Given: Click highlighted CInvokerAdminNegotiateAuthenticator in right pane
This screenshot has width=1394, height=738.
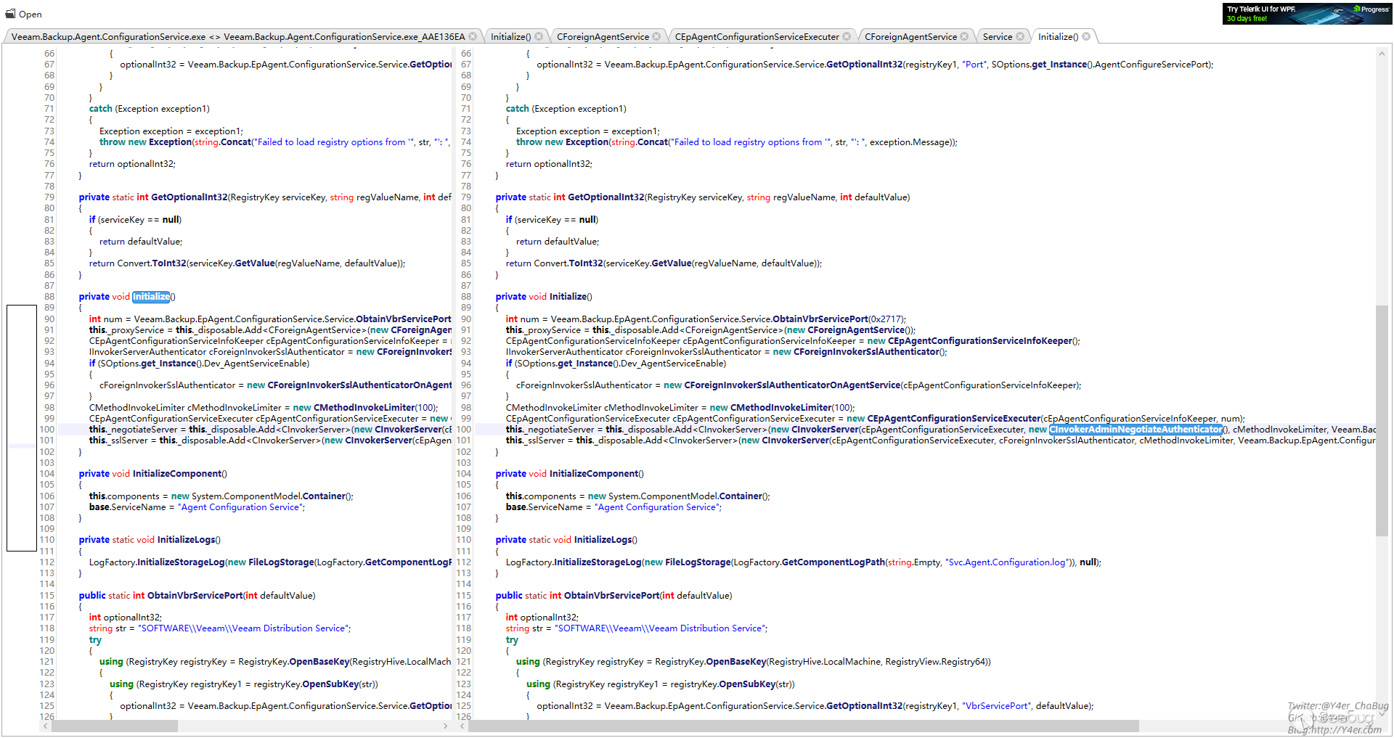Looking at the screenshot, I should [1135, 430].
